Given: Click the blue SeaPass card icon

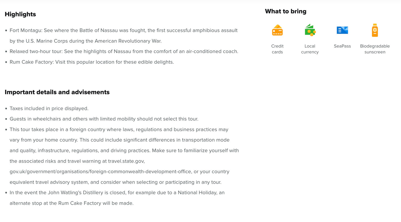Looking at the screenshot, I should [342, 30].
